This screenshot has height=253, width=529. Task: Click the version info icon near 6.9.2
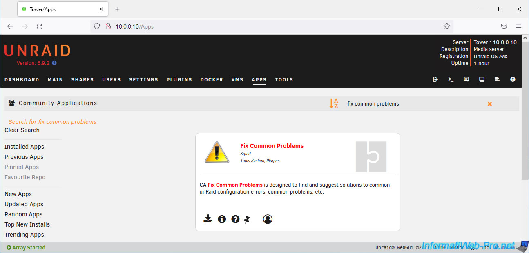coord(54,63)
